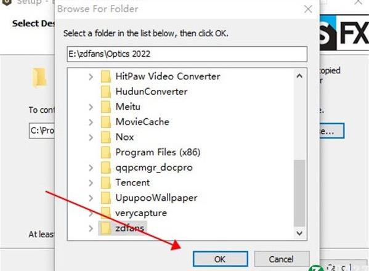
Task: Click the scrollbar up arrow
Action: point(299,76)
